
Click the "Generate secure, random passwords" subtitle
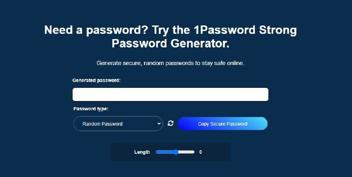point(170,63)
